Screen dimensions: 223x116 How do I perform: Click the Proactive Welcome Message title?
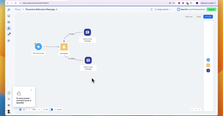click(40, 9)
